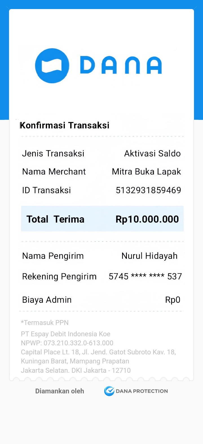Tap the Diamankan oleh text
The image size is (203, 444).
(59, 391)
